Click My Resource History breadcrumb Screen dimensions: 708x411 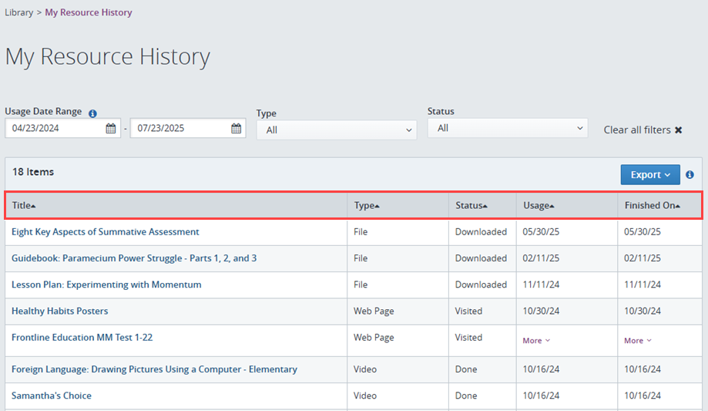(x=89, y=12)
